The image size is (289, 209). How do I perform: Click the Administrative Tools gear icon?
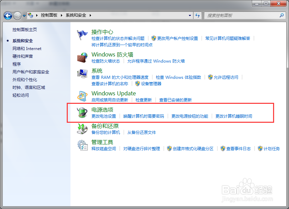(82, 145)
